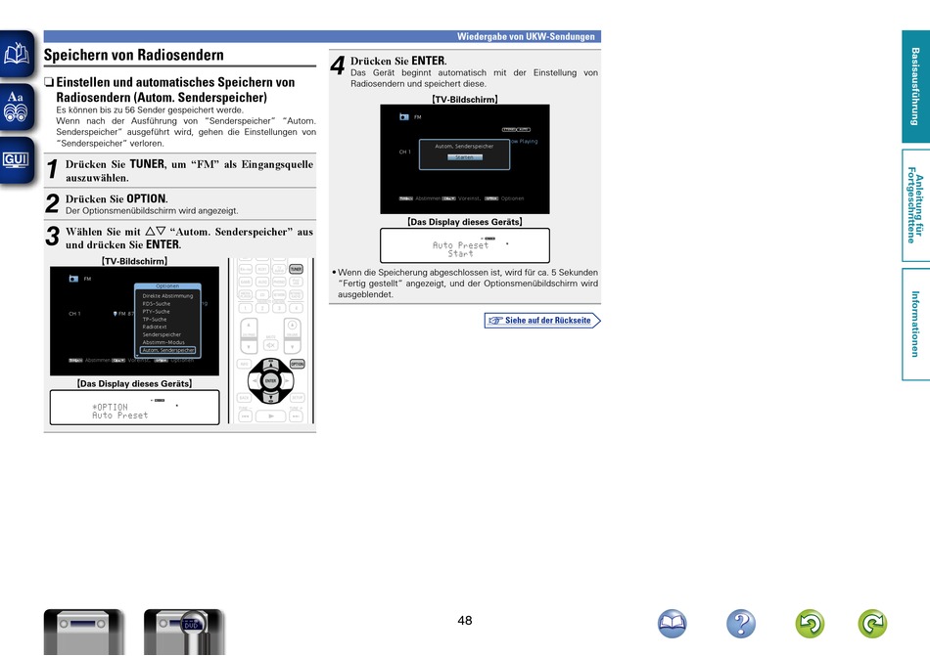Click the blue open book icon

pos(672,624)
